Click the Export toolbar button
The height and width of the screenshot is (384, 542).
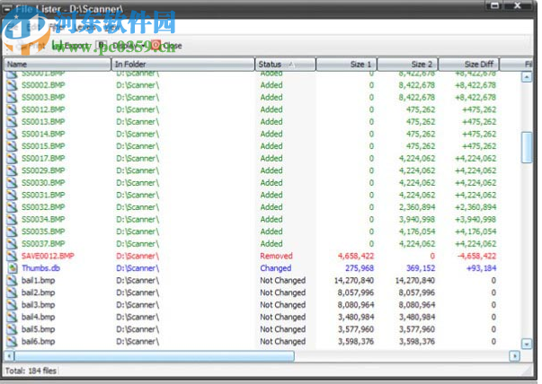click(70, 46)
